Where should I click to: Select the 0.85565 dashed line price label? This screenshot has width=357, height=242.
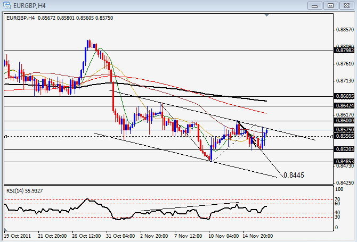(x=345, y=136)
